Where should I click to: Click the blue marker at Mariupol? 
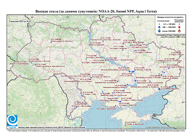[x=160, y=89]
